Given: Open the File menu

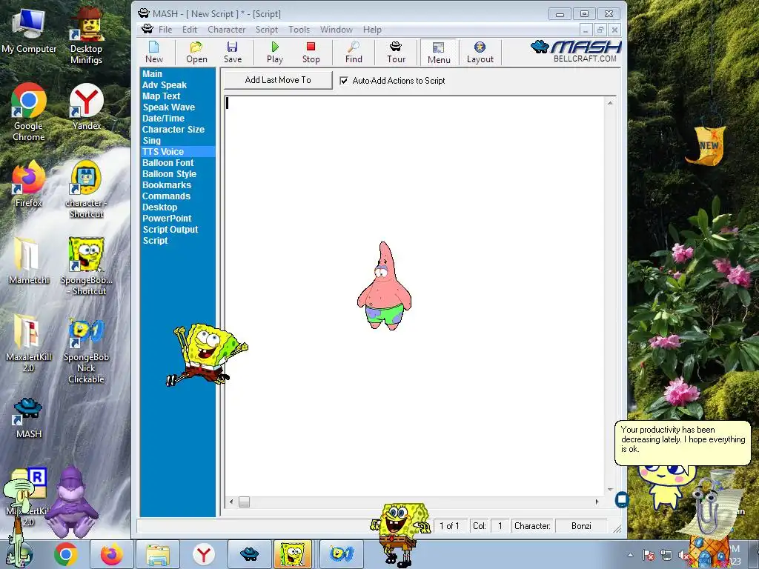Looking at the screenshot, I should [x=165, y=30].
